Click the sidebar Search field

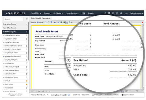click(x=13, y=19)
